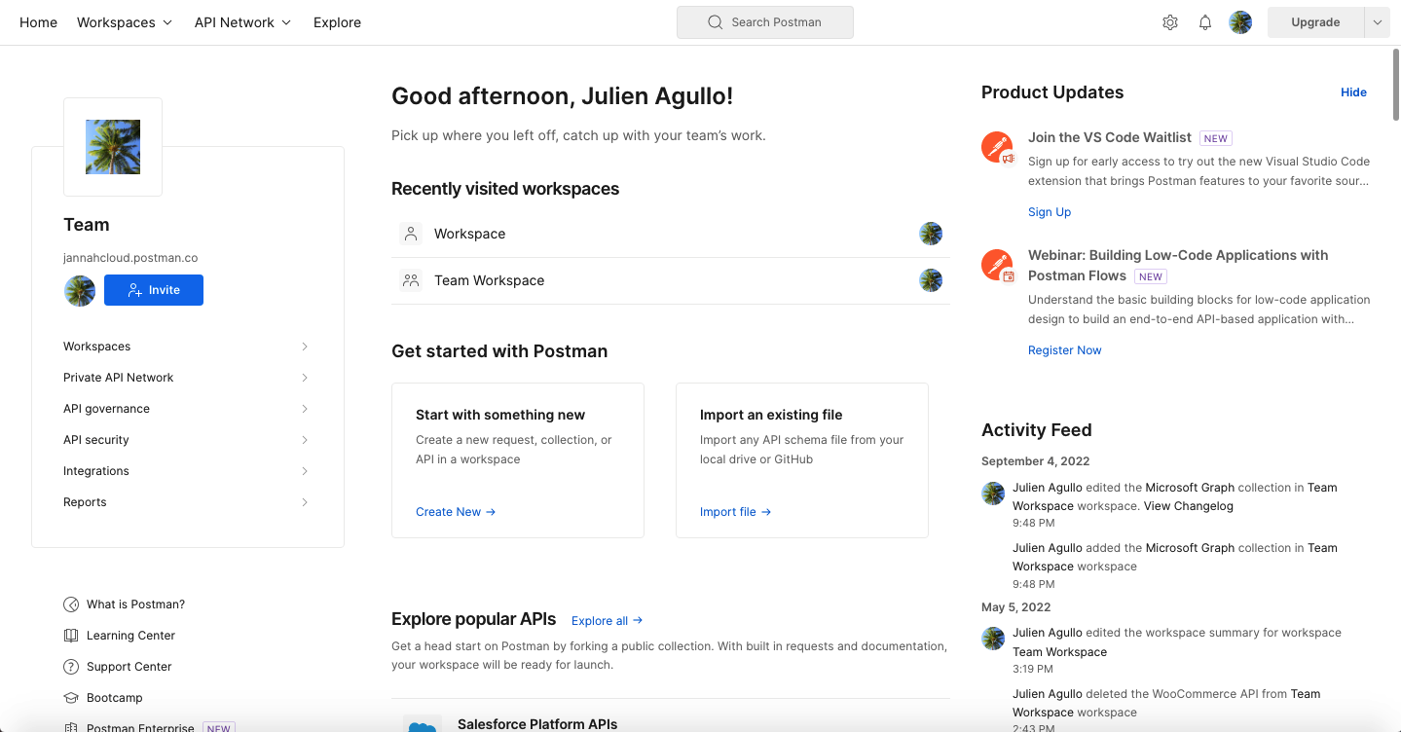
Task: Open the Upgrade dropdown arrow
Action: 1379,21
